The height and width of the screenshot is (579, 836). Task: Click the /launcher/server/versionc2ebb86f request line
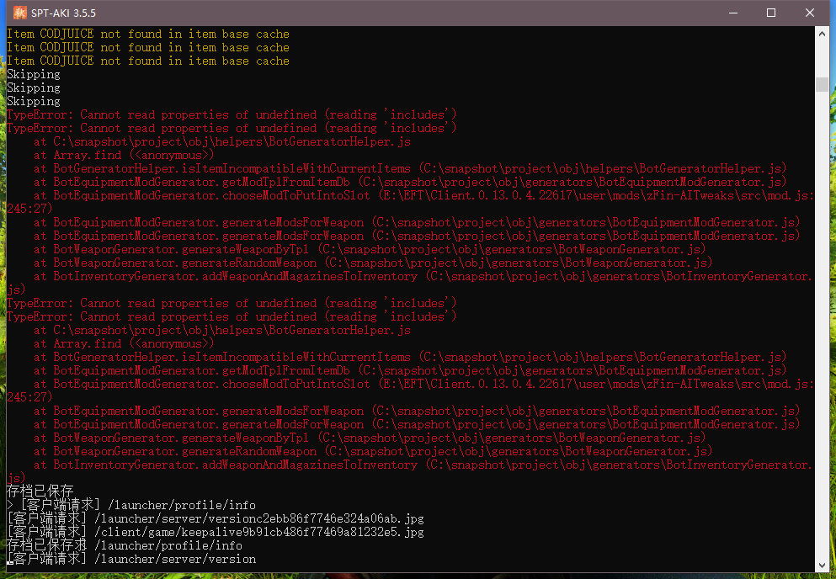[x=215, y=519]
